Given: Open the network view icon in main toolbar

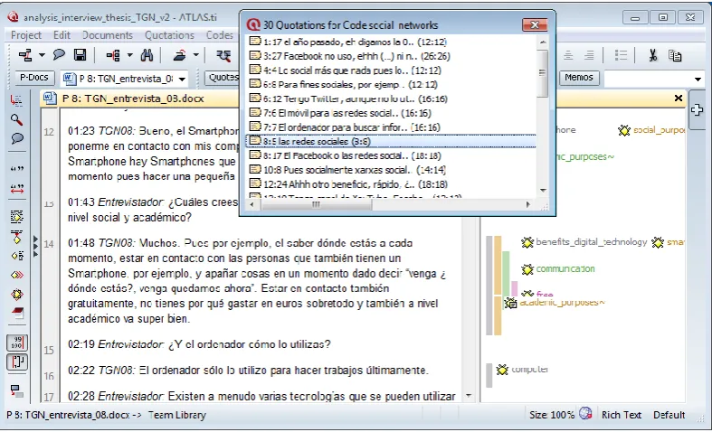Looking at the screenshot, I should click(25, 55).
